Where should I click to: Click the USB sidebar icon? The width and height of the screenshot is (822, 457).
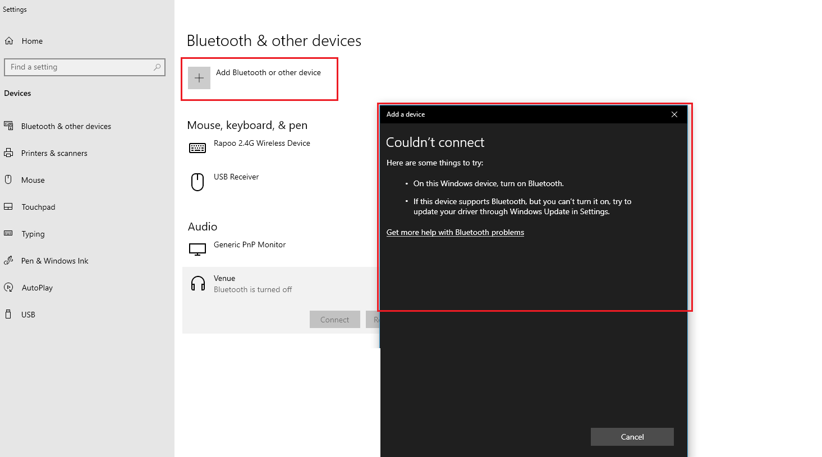tap(8, 314)
